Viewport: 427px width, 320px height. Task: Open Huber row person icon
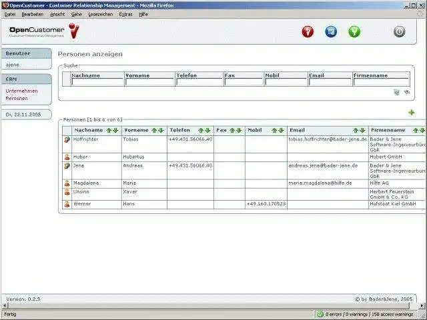click(x=67, y=157)
